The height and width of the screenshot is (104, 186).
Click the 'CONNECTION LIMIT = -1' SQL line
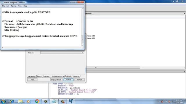68,94
